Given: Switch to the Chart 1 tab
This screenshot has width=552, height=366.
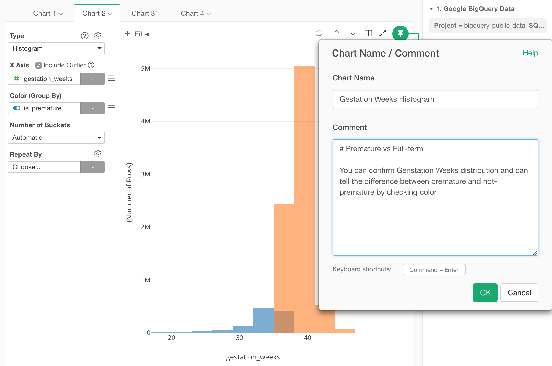Looking at the screenshot, I should [x=48, y=13].
